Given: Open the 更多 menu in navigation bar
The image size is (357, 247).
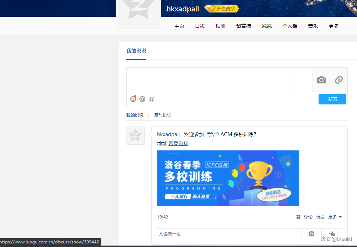Looking at the screenshot, I should coord(334,26).
